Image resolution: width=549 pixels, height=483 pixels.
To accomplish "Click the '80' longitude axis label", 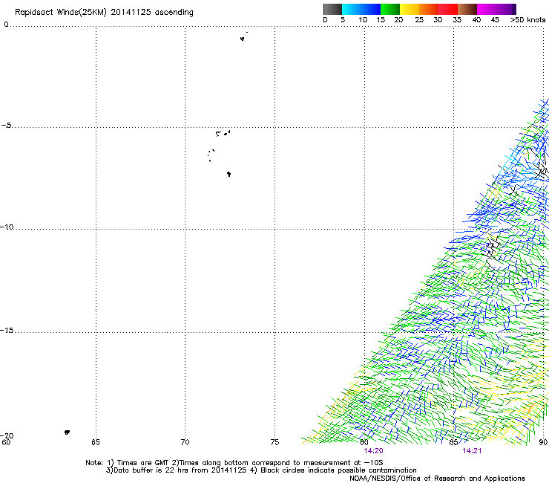I will 364,442.
